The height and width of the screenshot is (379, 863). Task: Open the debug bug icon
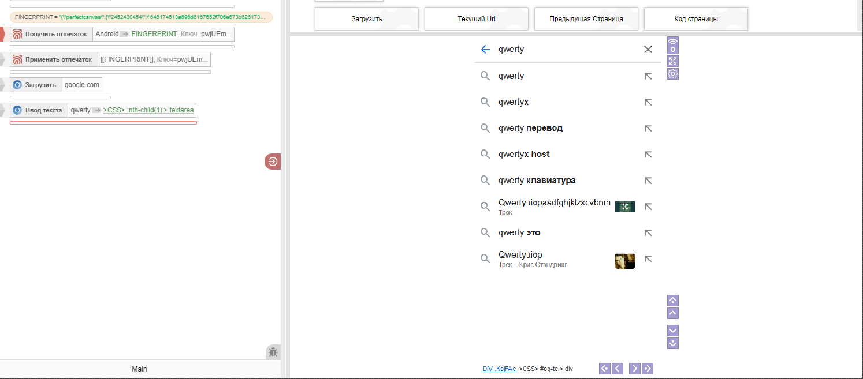click(273, 352)
